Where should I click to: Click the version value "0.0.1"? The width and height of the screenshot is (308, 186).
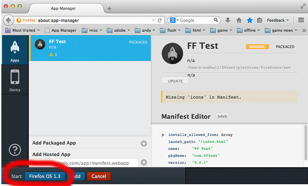200,163
